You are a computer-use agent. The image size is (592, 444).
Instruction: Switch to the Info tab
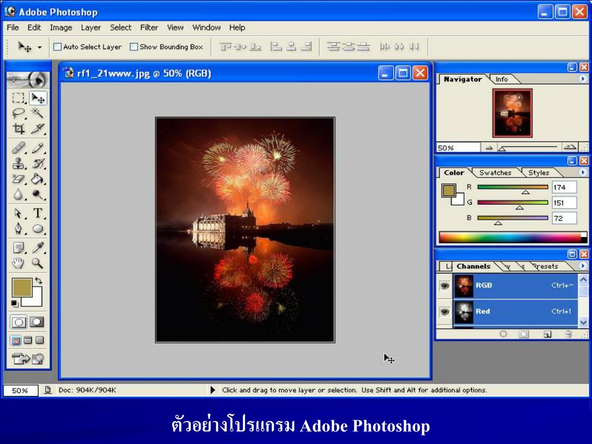[x=501, y=79]
